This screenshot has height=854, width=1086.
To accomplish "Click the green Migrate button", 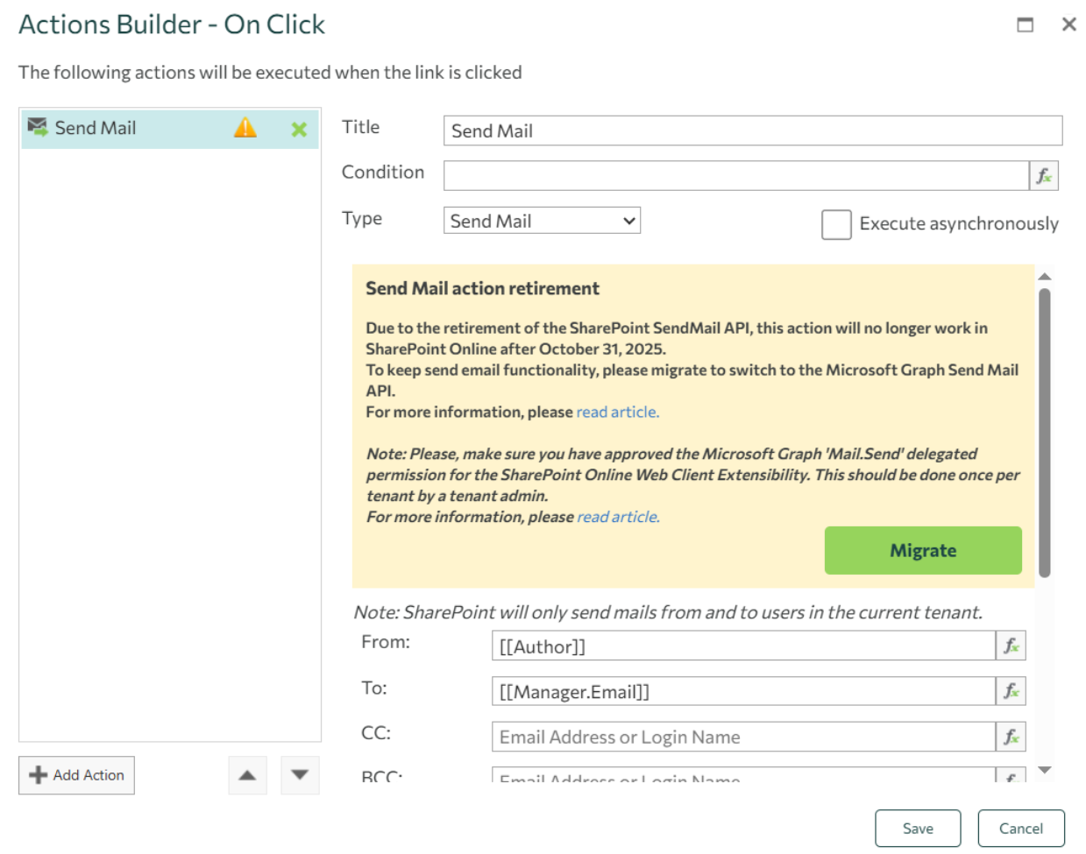I will coord(923,551).
